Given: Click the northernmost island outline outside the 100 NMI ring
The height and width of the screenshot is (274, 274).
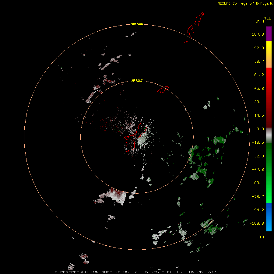Looking at the screenshot, I should click(199, 19).
